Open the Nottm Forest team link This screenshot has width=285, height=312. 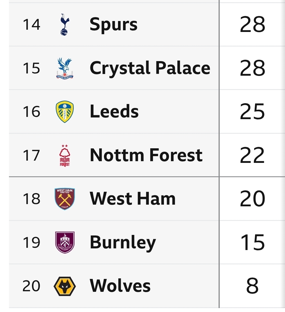pyautogui.click(x=146, y=155)
